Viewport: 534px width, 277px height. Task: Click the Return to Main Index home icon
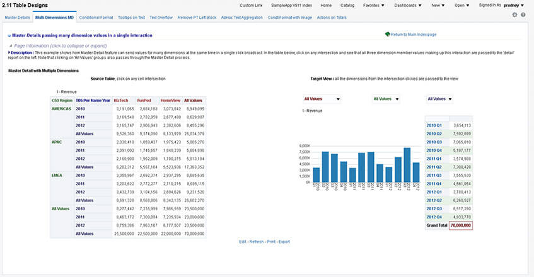pos(388,35)
